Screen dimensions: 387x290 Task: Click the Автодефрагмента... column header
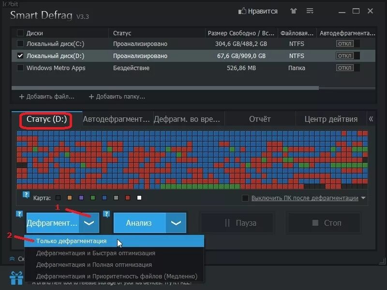pyautogui.click(x=347, y=33)
